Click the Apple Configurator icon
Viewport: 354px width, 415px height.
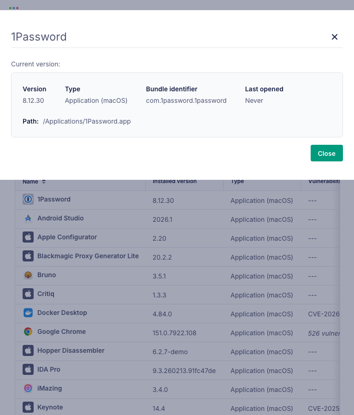28,237
